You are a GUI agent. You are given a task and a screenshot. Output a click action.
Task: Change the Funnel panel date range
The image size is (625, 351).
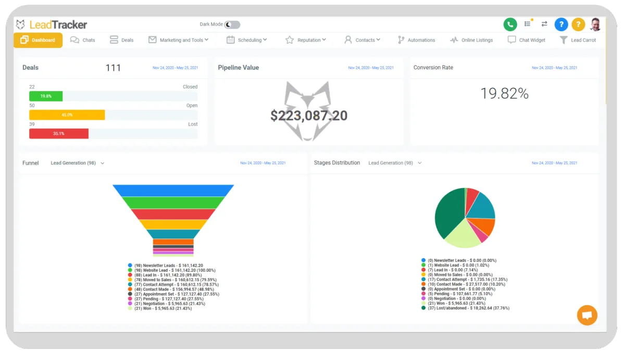tap(263, 163)
